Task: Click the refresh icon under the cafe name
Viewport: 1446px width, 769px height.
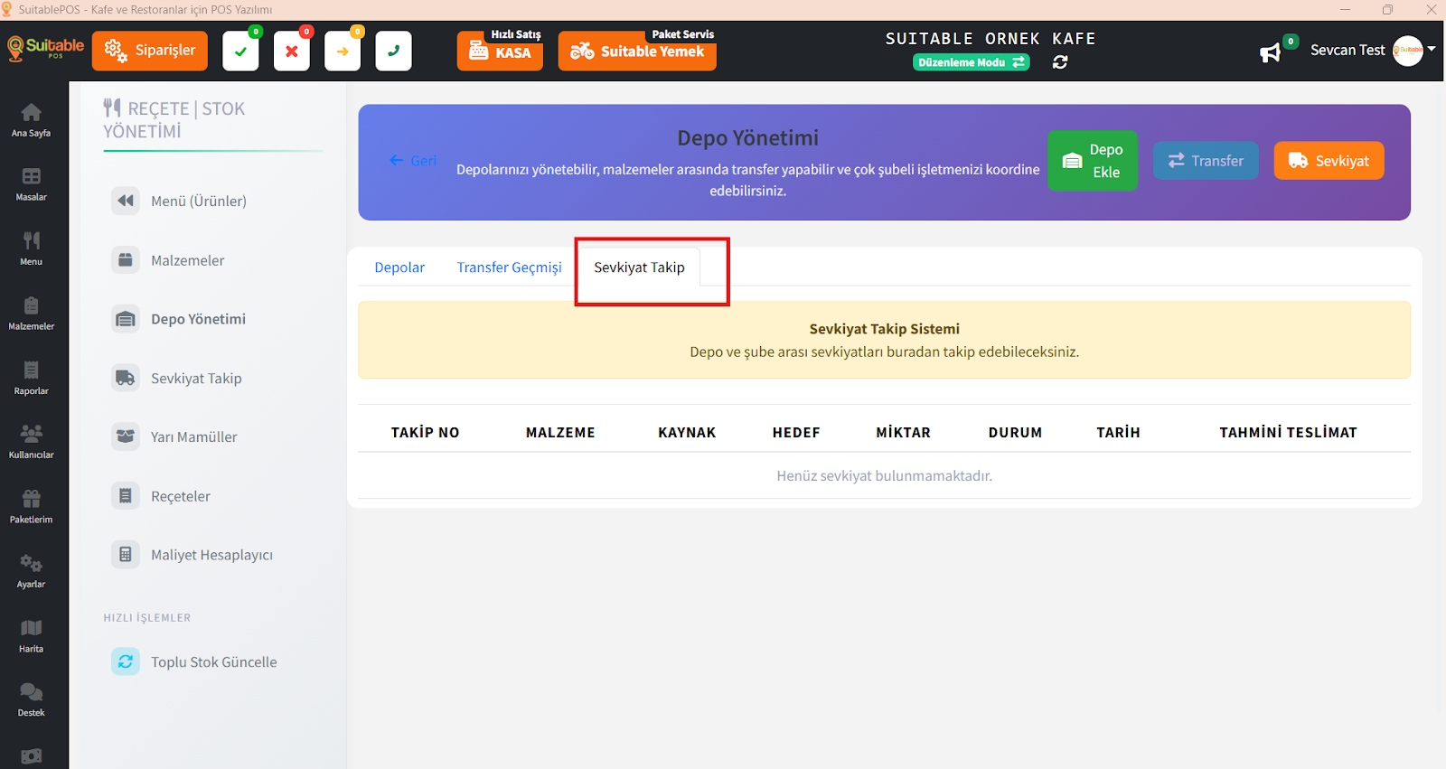Action: [x=1060, y=62]
